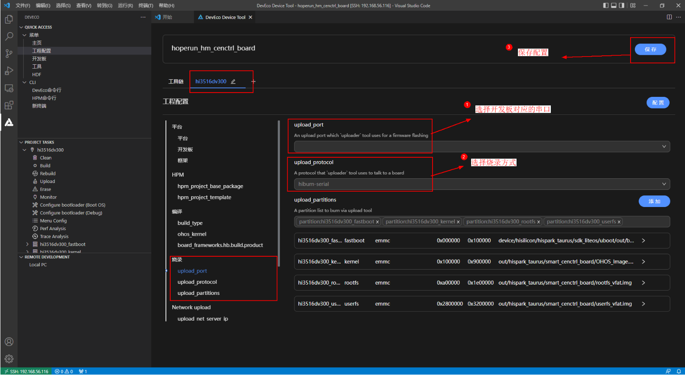The image size is (685, 375).
Task: Click SSH remote connection status indicator
Action: 26,372
